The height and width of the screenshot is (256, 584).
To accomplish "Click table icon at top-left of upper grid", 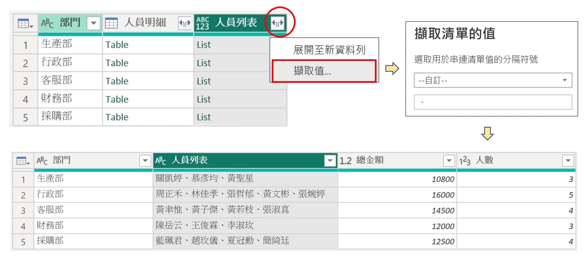I will click(x=25, y=24).
